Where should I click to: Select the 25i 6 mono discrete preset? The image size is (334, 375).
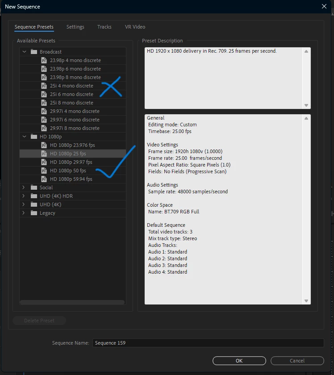click(x=73, y=94)
